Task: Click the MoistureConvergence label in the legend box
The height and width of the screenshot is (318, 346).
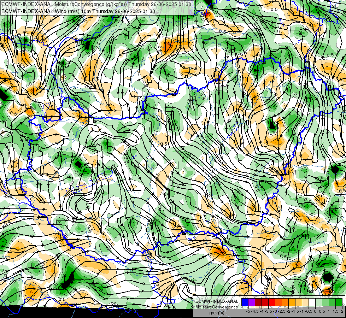Action: (217, 307)
